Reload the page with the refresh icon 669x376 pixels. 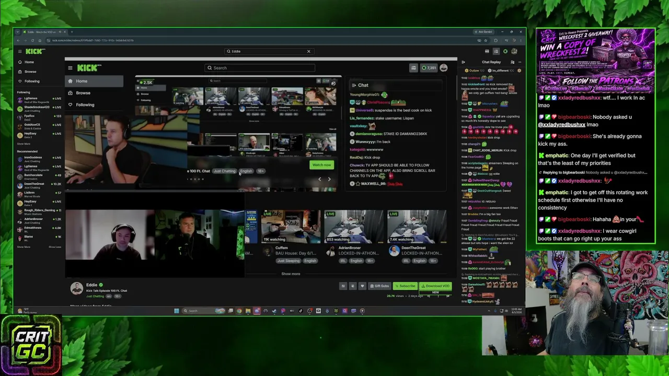tap(32, 40)
